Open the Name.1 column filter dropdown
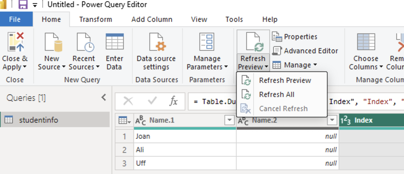The height and width of the screenshot is (174, 404). click(x=229, y=120)
